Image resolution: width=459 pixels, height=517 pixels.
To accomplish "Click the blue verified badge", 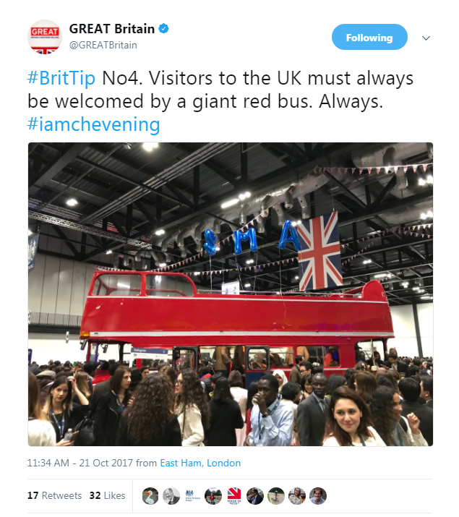I will (x=164, y=29).
